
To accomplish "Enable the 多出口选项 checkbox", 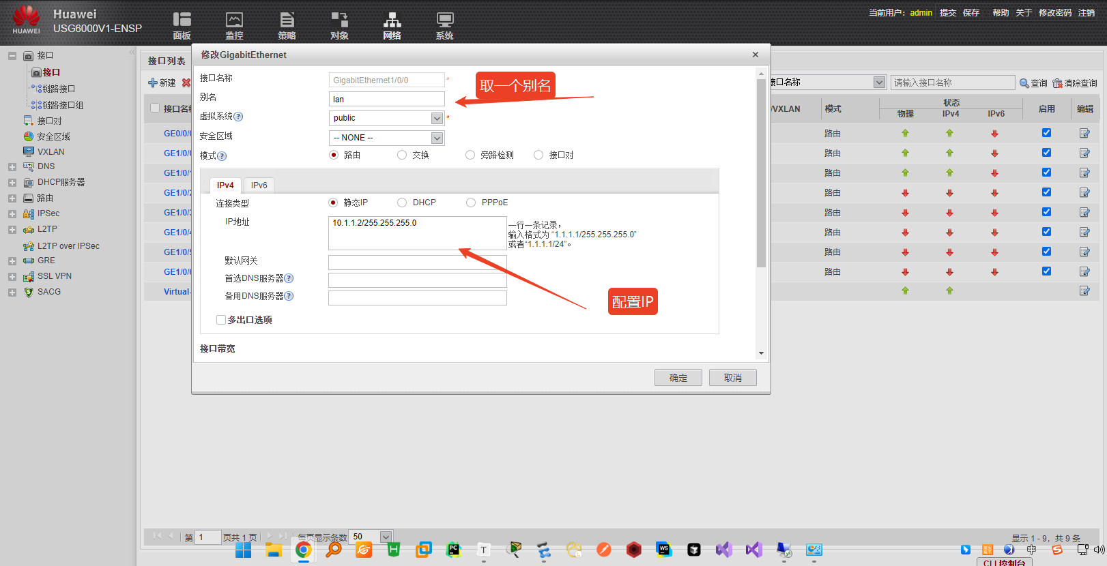I will coord(221,320).
